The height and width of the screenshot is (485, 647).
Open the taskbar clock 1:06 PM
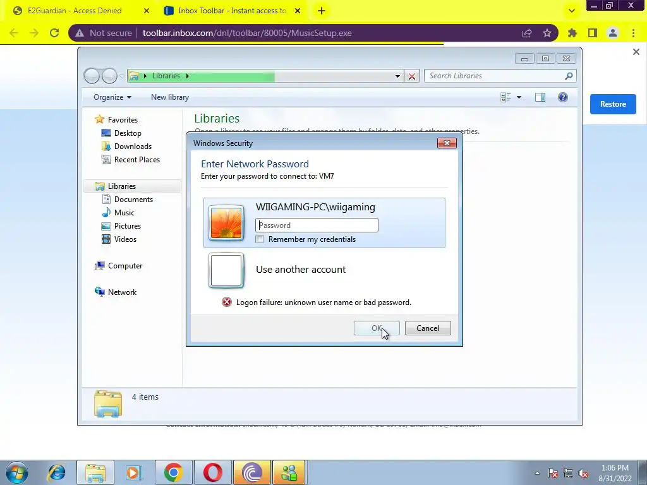point(615,473)
